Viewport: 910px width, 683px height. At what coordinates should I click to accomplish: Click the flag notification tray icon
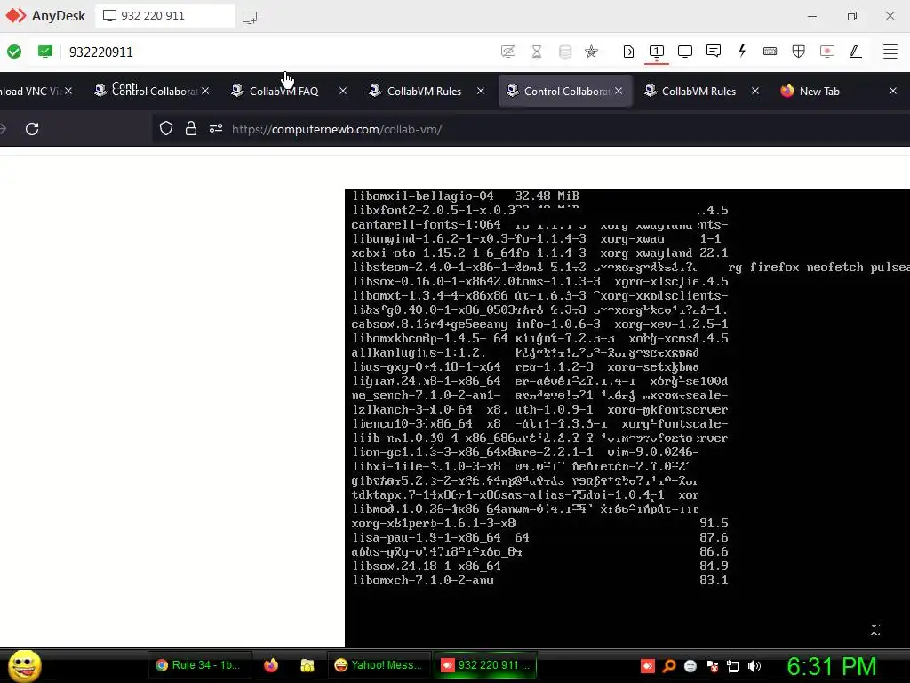tap(712, 666)
